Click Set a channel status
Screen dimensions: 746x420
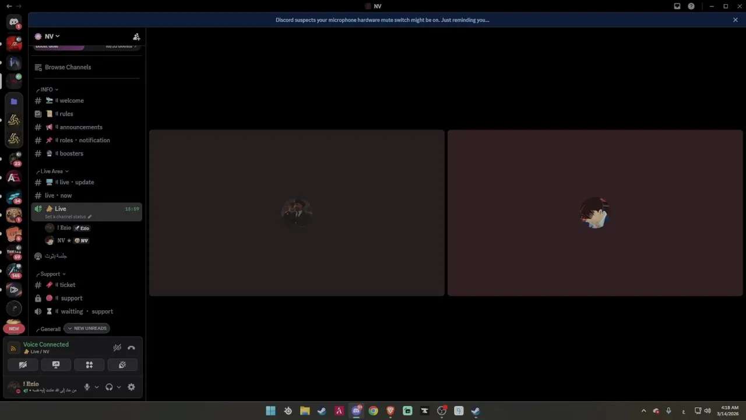[x=65, y=216]
